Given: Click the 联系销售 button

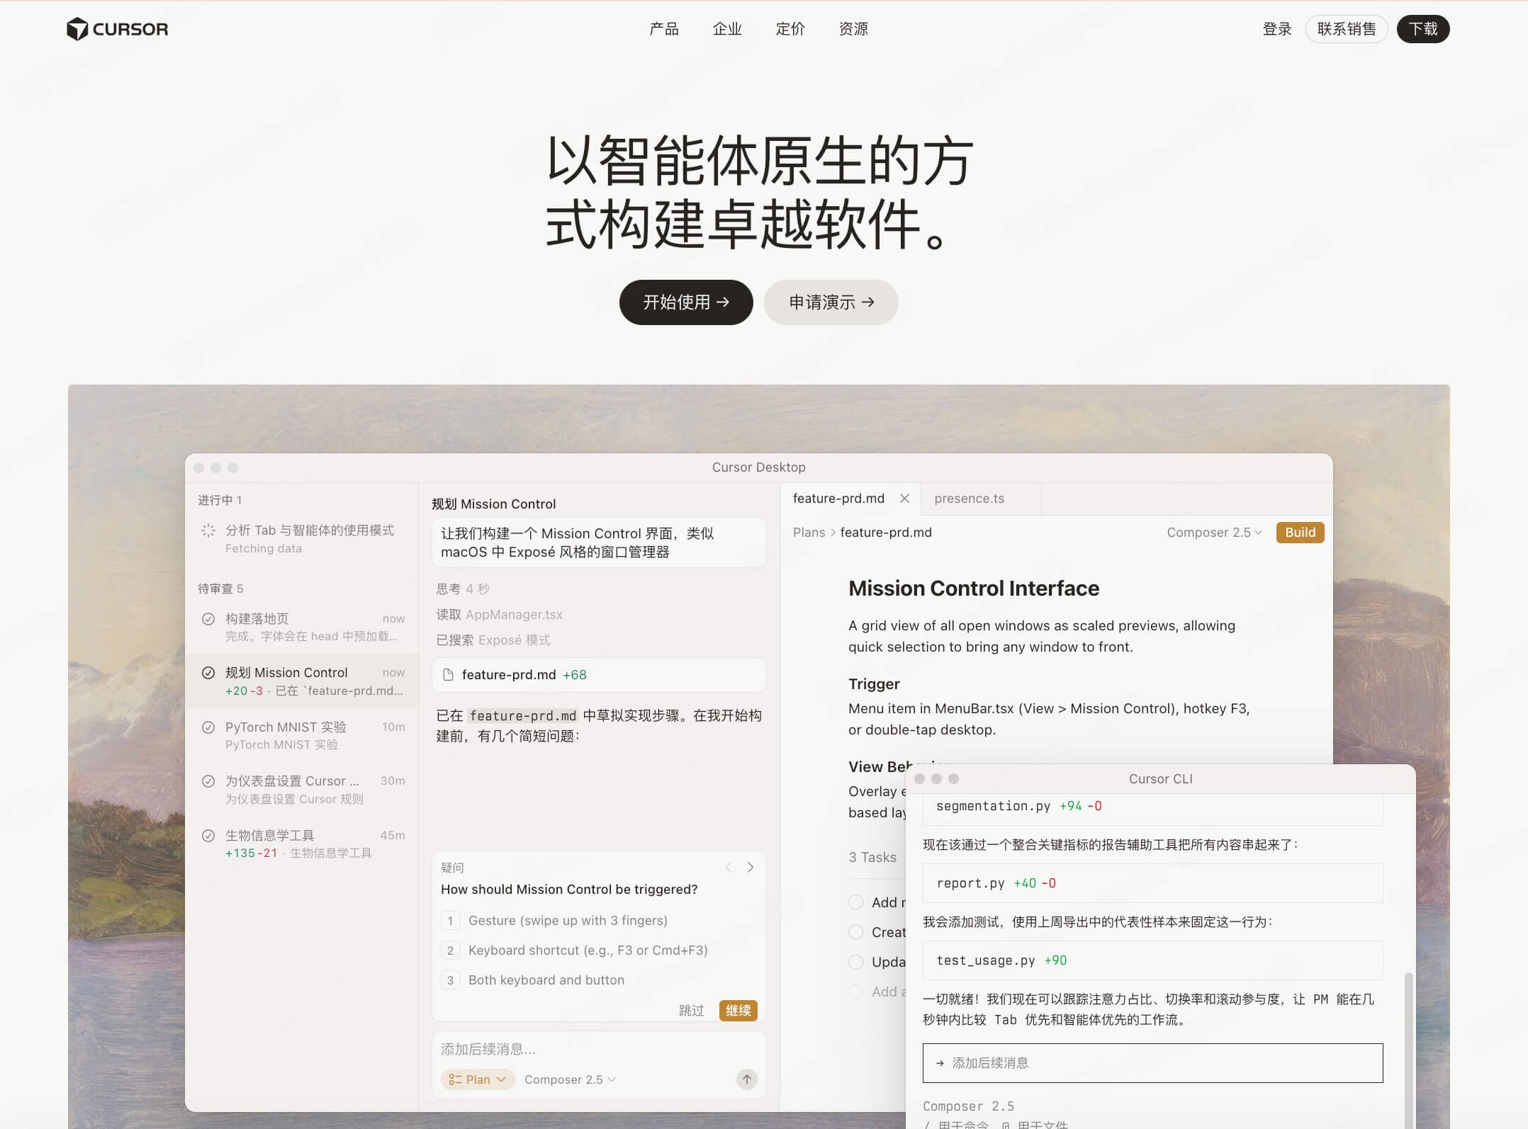Looking at the screenshot, I should 1347,29.
